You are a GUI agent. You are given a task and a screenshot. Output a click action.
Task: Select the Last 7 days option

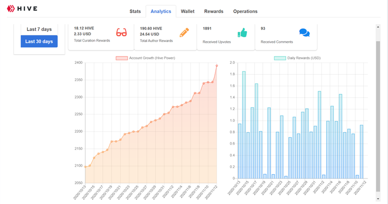tap(39, 29)
